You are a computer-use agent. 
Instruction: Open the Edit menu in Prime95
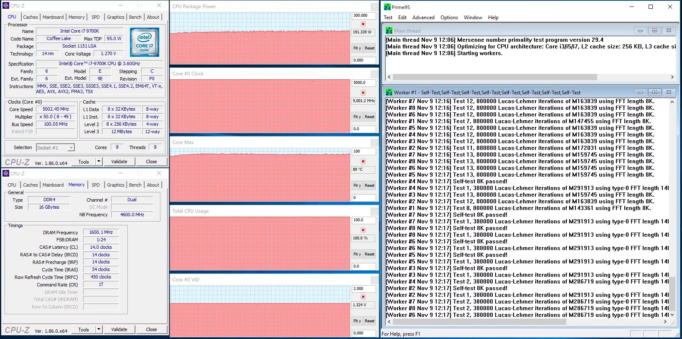(x=402, y=18)
